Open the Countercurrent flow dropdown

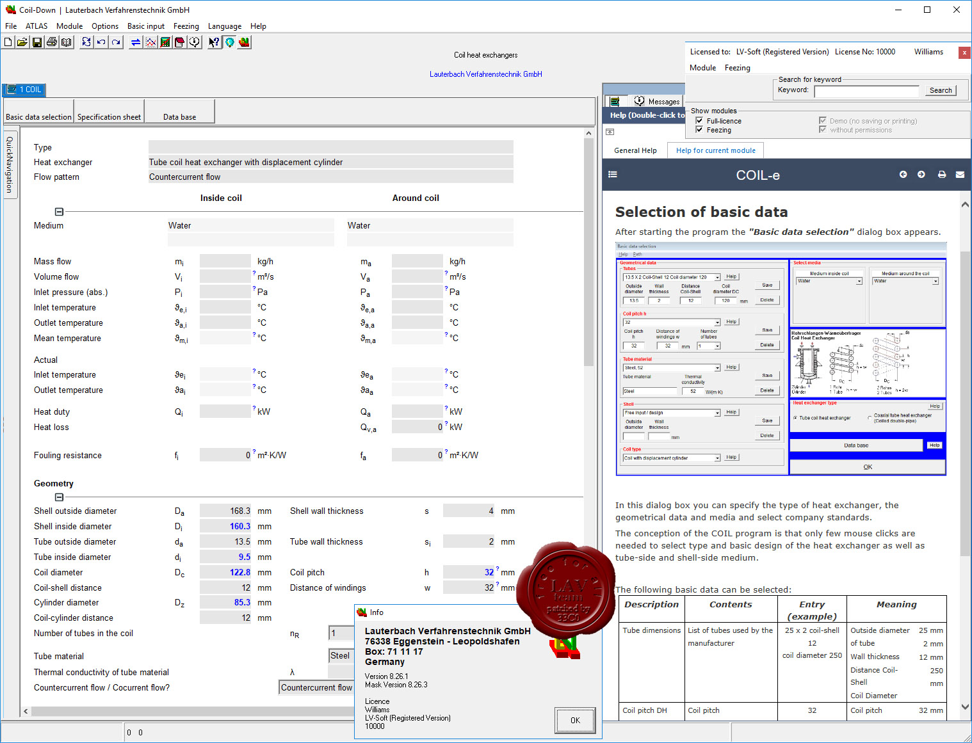tap(316, 687)
